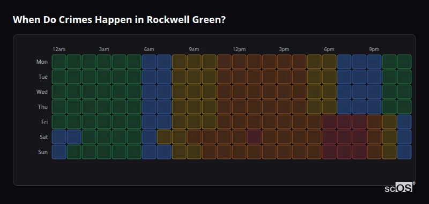
Task: Click the Saturday 3am green cell
Action: [104, 137]
